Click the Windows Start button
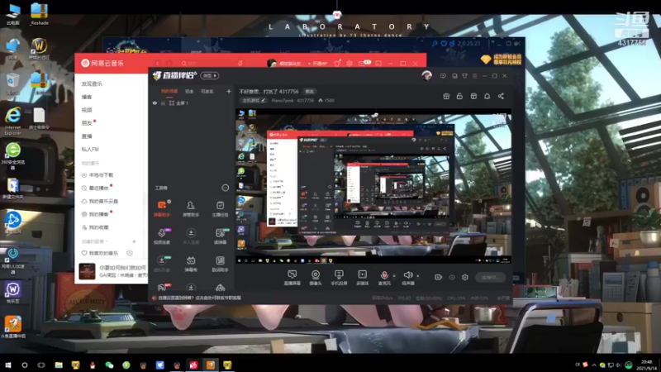The width and height of the screenshot is (661, 372). coord(7,365)
